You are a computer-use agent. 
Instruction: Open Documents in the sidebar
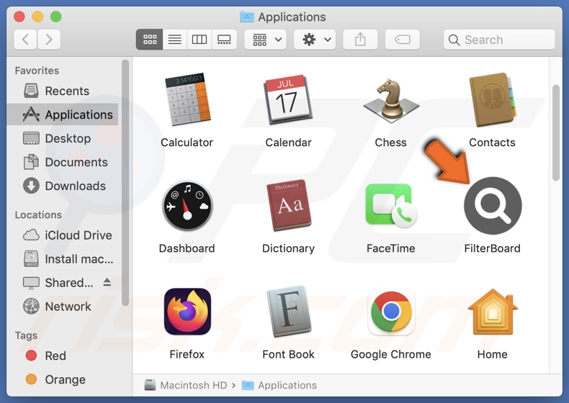(x=62, y=162)
